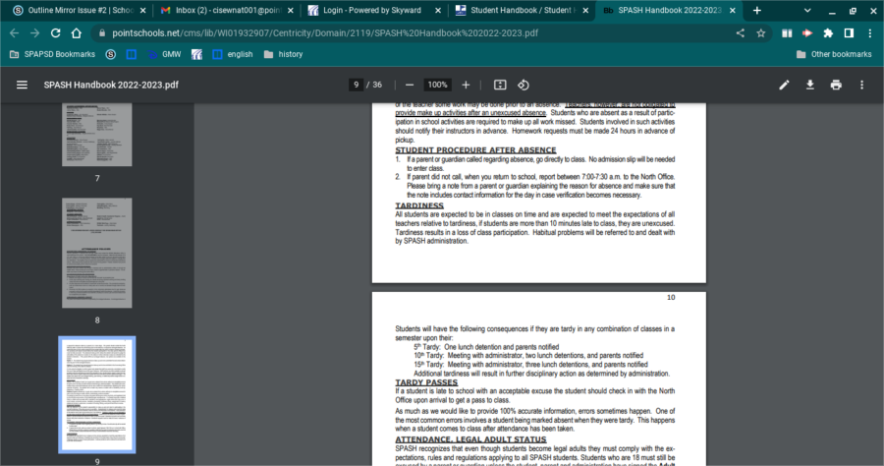Zoom in with the plus button

coord(466,85)
